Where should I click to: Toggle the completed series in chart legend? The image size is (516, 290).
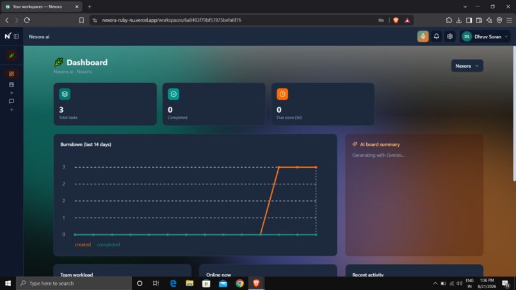pyautogui.click(x=108, y=245)
